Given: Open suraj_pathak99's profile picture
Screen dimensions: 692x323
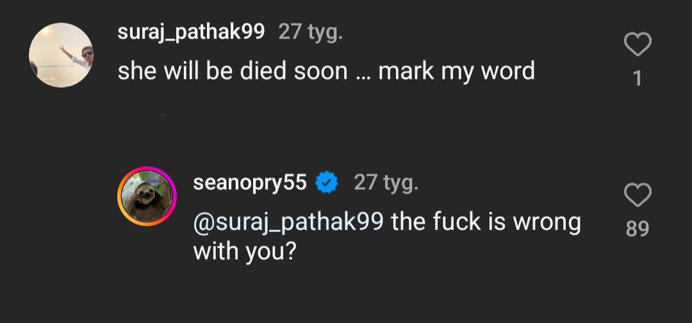Looking at the screenshot, I should [x=61, y=55].
